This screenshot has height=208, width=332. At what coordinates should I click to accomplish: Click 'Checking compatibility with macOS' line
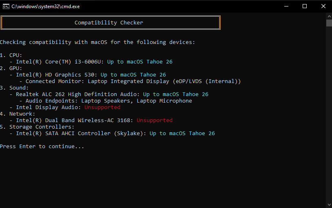(97, 42)
